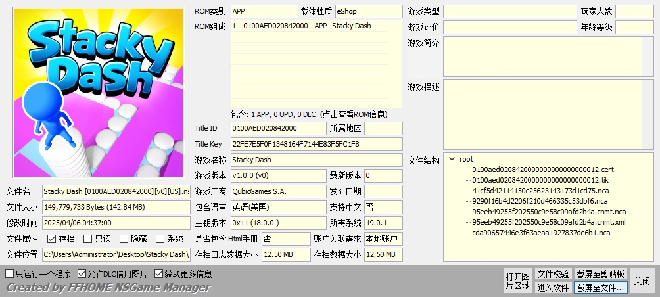Check the 隐藏 hidden attribute checkbox
This screenshot has height=297, width=660.
pyautogui.click(x=123, y=239)
